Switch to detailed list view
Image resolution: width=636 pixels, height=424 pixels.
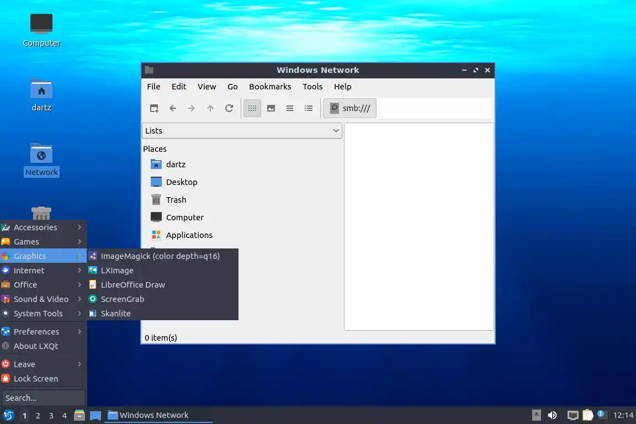(x=309, y=108)
